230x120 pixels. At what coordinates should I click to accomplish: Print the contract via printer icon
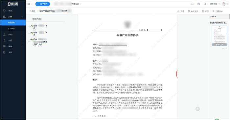205,11
